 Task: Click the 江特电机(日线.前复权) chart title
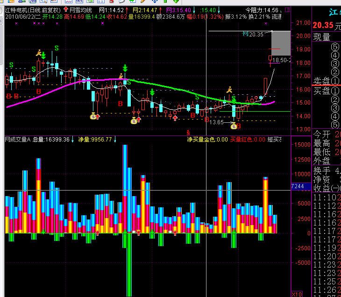point(33,10)
